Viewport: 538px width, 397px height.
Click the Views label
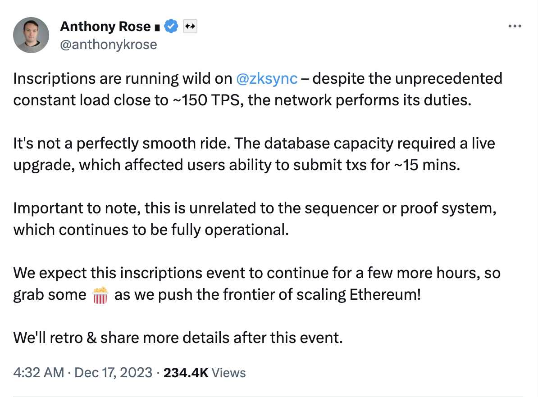(228, 373)
